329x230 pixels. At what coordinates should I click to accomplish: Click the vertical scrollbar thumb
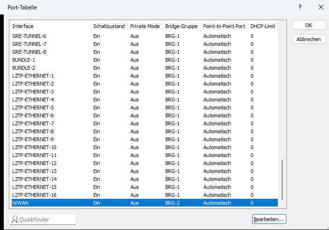point(282,180)
